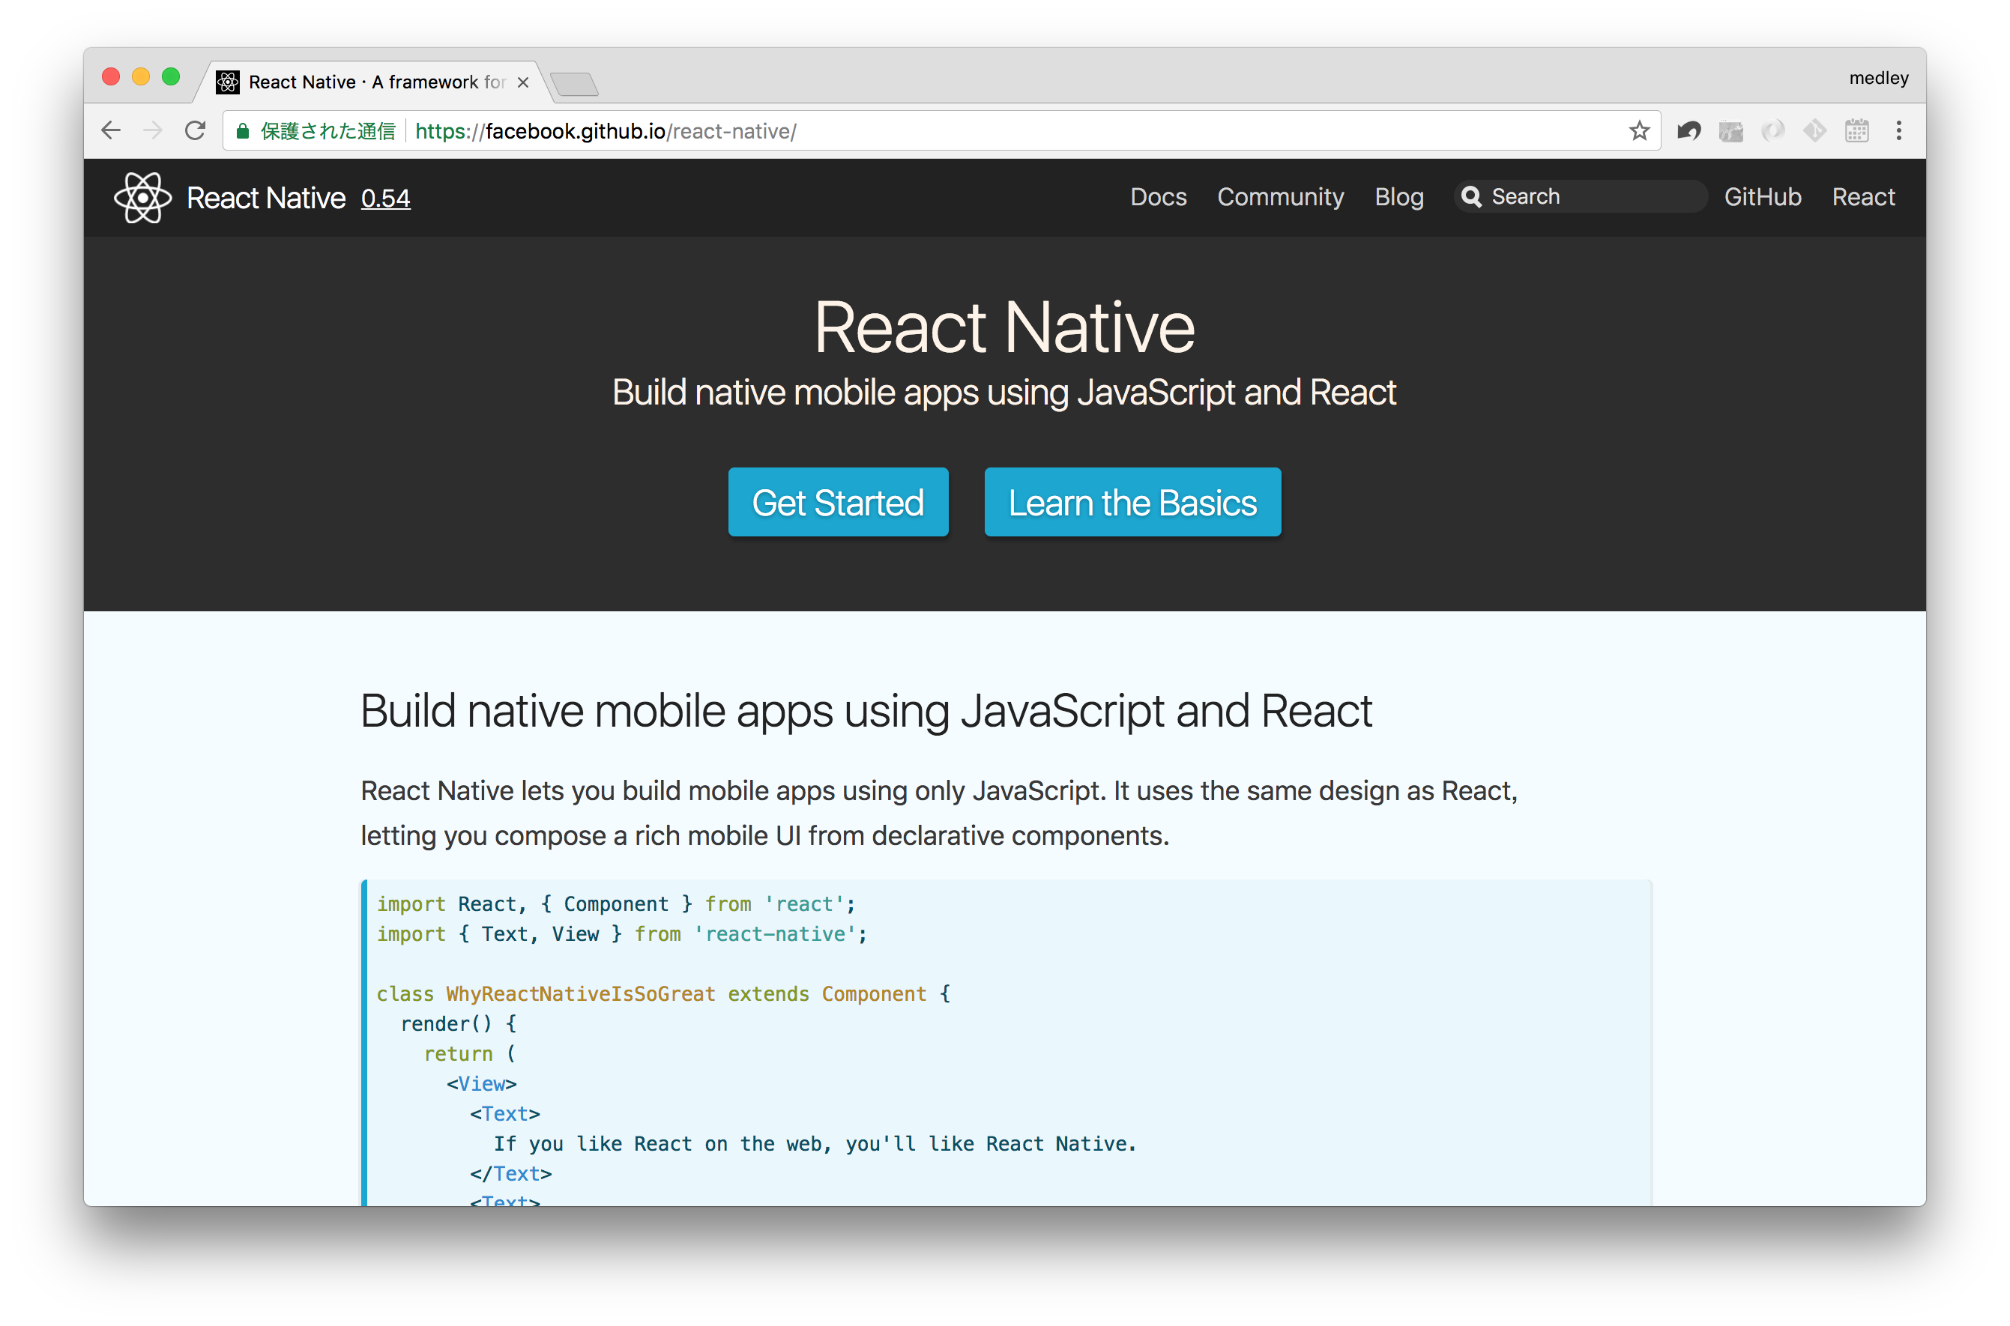Click the faded circular extension icon
Image resolution: width=2010 pixels, height=1326 pixels.
pos(1773,131)
